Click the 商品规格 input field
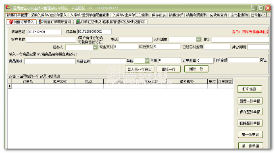The image size is (275, 153). pos(50,61)
